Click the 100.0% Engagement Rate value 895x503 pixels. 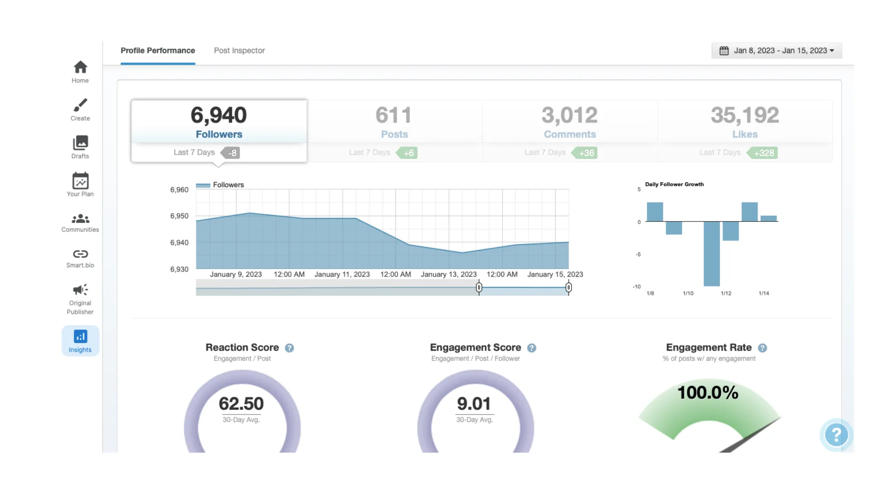(x=708, y=393)
